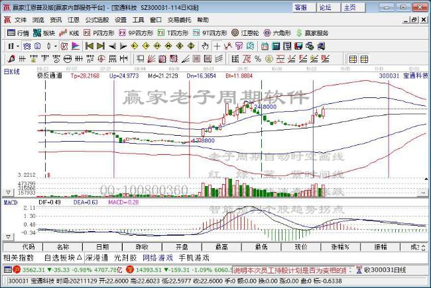Click the 客服 customer service button
Viewport: 431px width, 288px height.
(x=300, y=9)
